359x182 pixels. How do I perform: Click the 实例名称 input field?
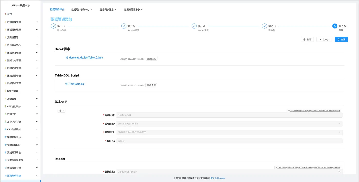click(229, 115)
